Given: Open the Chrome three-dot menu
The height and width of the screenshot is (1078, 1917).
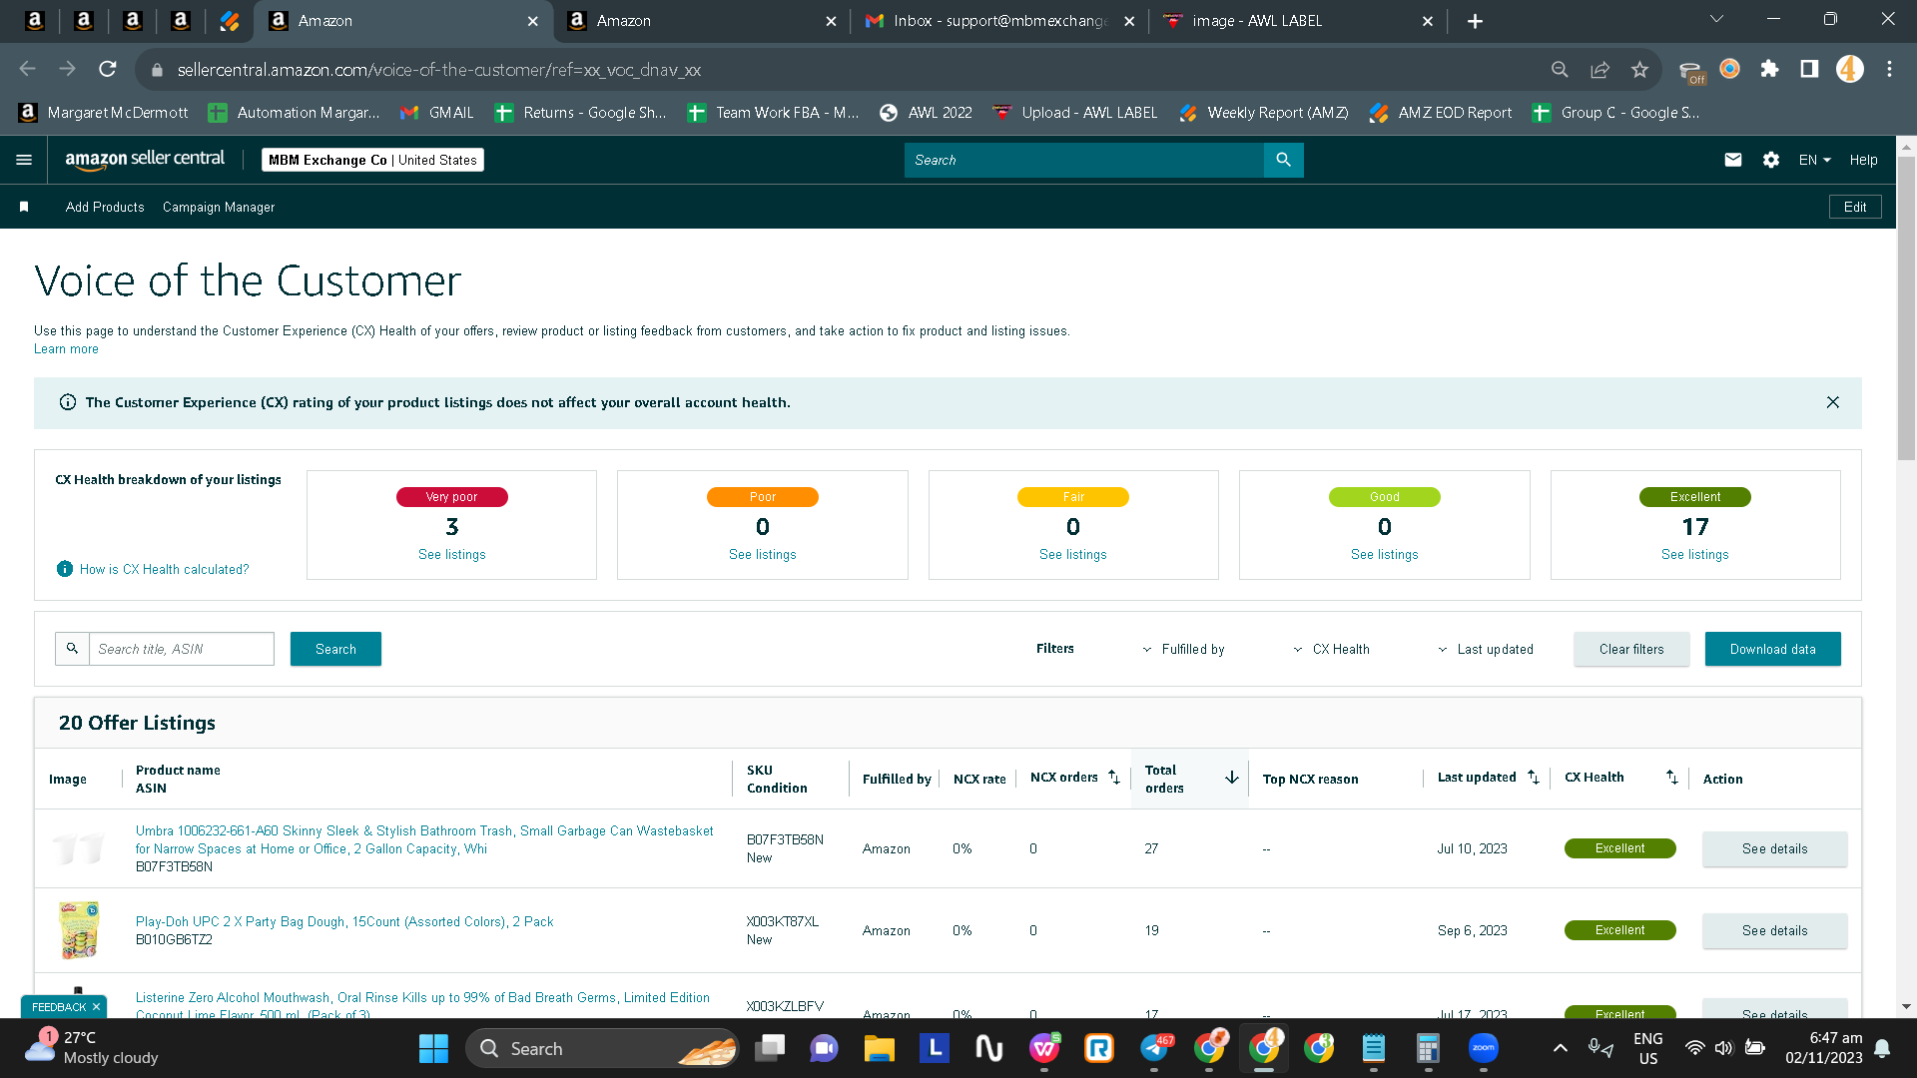Looking at the screenshot, I should tap(1889, 69).
